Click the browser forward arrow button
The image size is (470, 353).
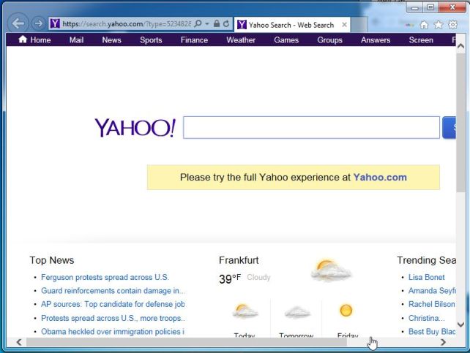tap(38, 23)
